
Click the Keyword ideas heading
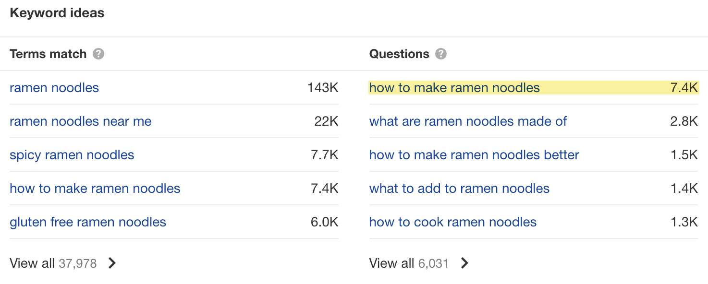point(57,13)
